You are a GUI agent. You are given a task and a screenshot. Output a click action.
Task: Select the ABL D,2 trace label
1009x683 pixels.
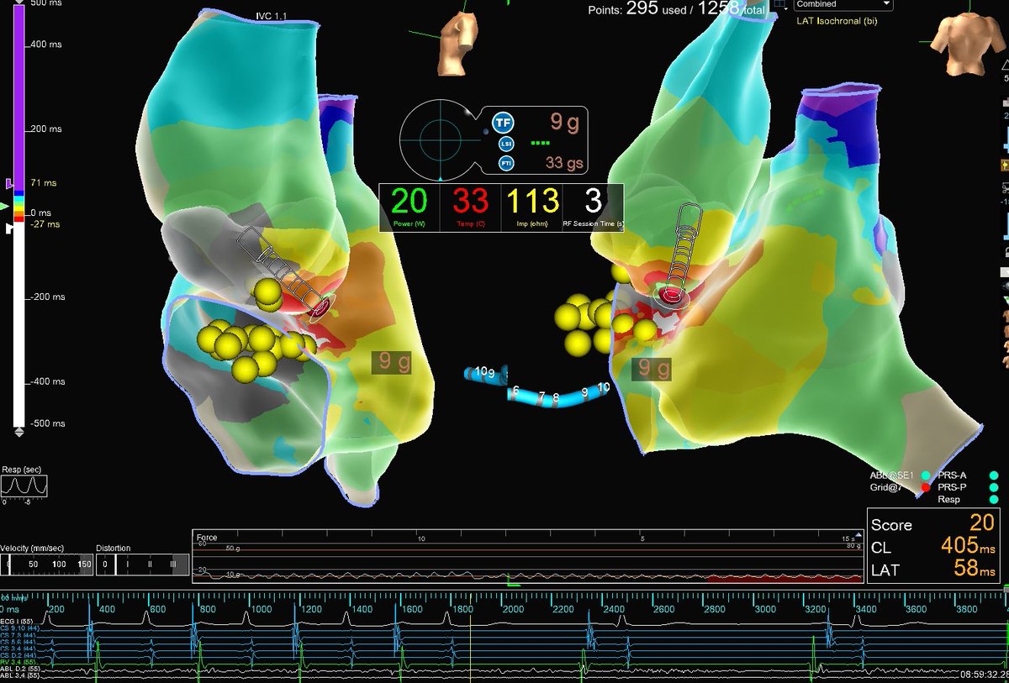21,668
